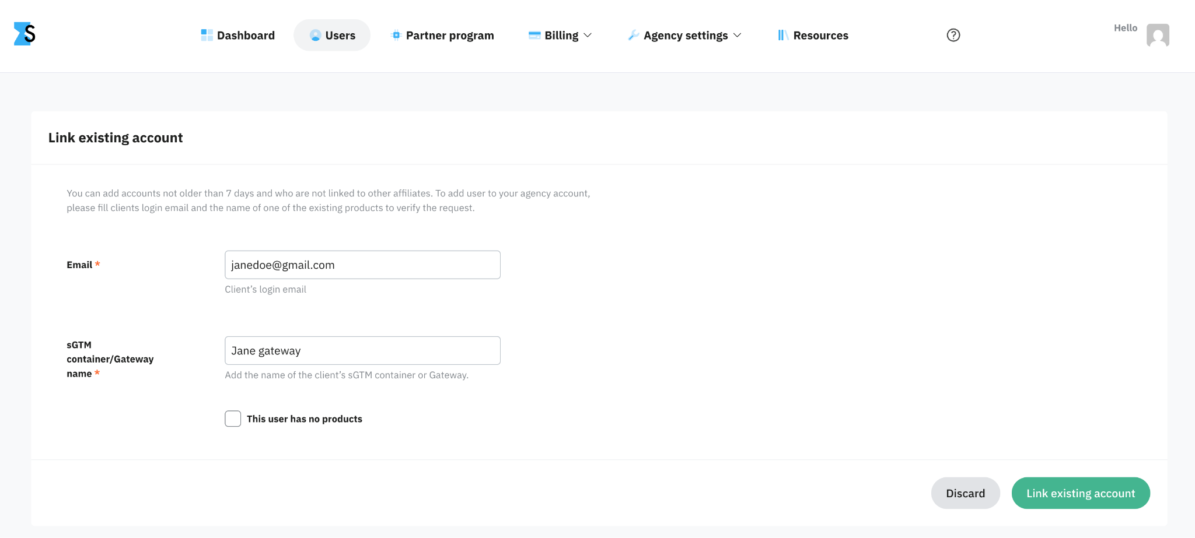The width and height of the screenshot is (1195, 538).
Task: Open the Billing menu label
Action: [561, 36]
